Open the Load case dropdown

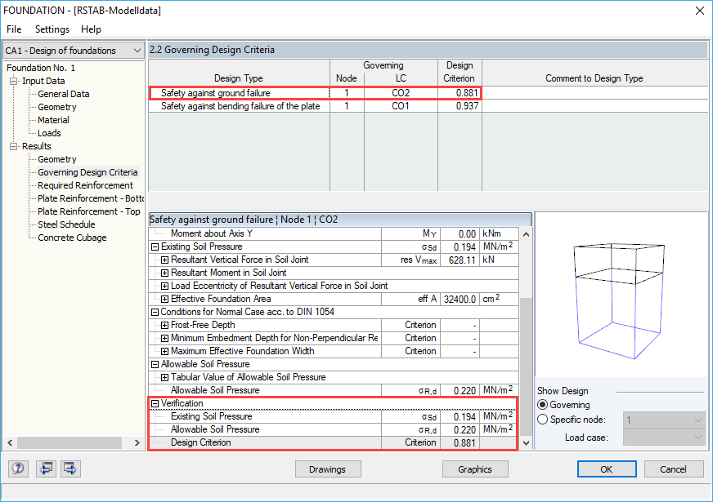tap(663, 438)
